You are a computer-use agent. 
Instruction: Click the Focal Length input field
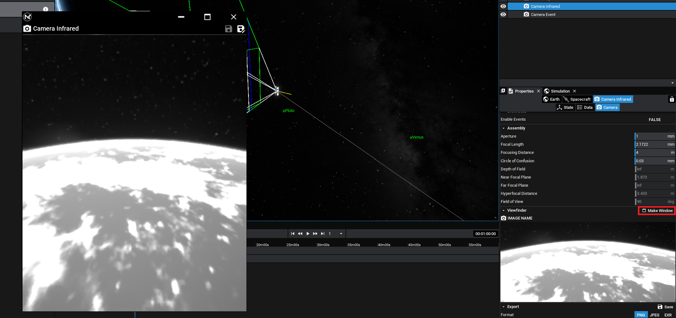point(650,144)
